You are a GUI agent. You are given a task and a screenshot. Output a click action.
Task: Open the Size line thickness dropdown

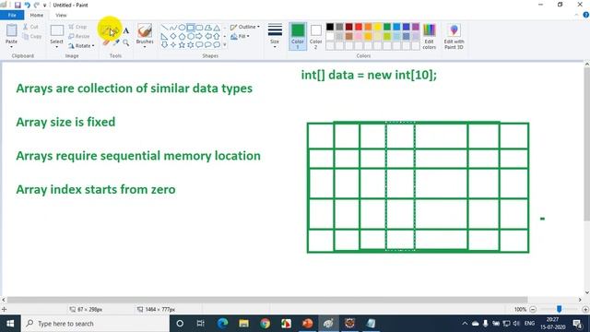coord(275,36)
